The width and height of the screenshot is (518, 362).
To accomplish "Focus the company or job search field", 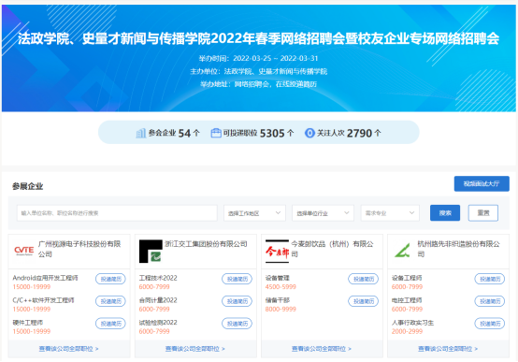I will [x=117, y=213].
